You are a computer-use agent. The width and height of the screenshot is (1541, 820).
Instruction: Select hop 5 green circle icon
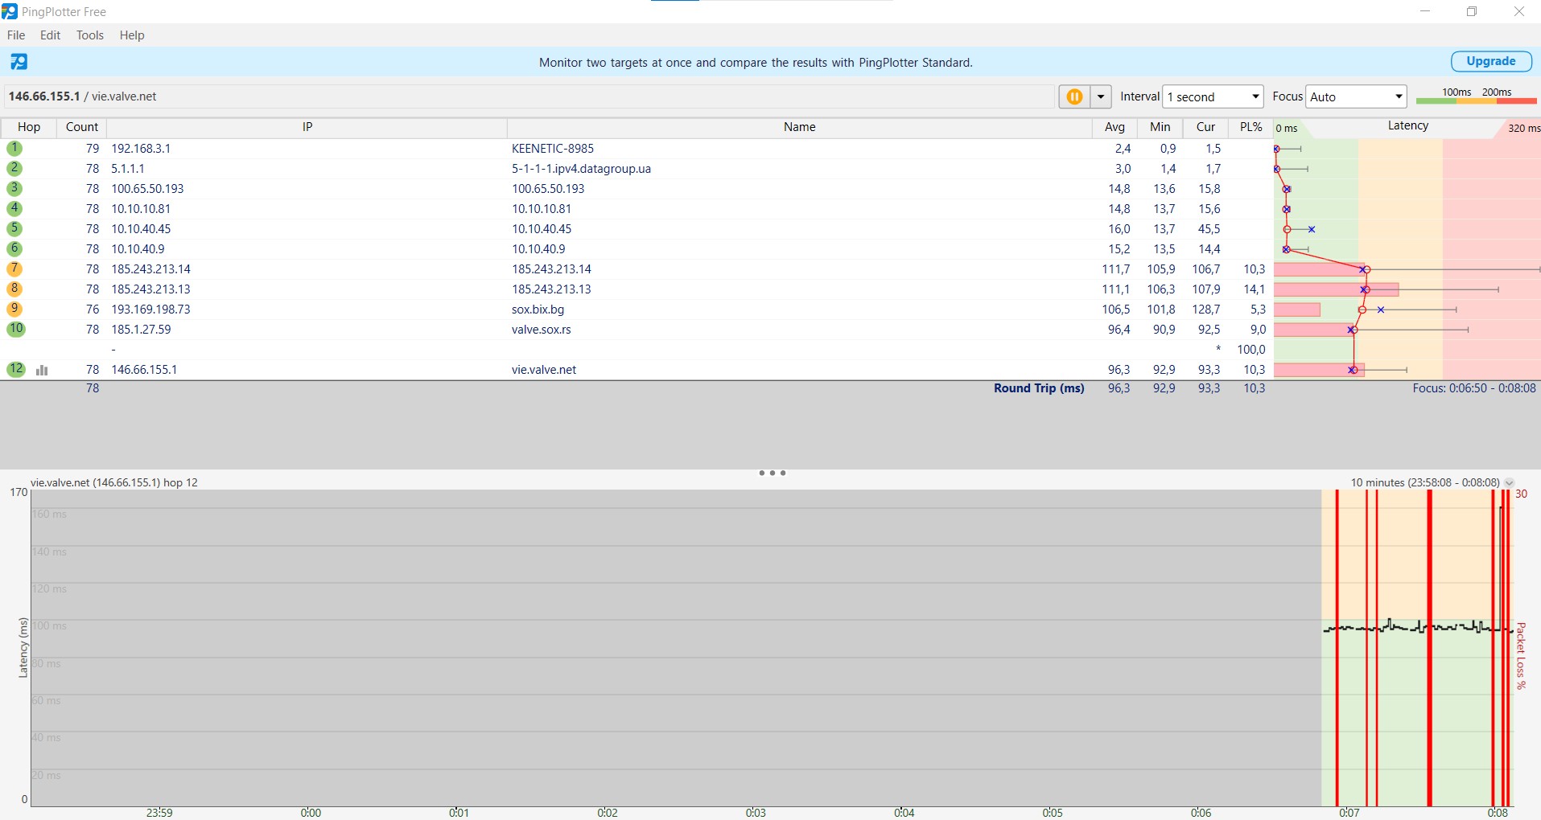tap(14, 228)
